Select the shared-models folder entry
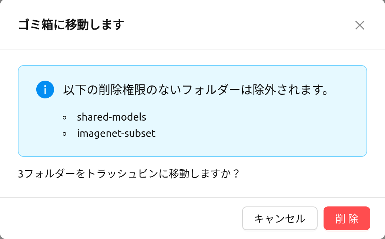 (111, 117)
